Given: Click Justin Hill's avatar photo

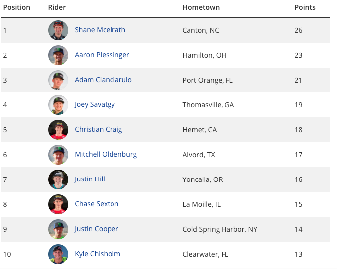Looking at the screenshot, I should [58, 179].
